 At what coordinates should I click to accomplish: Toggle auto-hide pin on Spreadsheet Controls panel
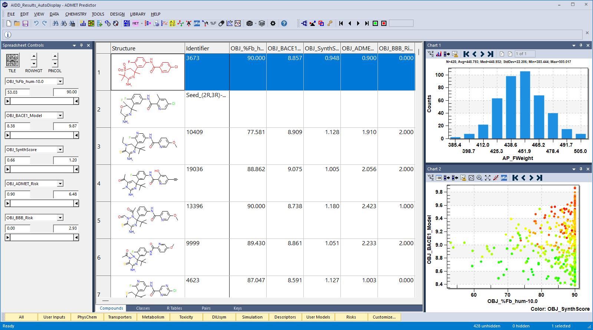[81, 45]
